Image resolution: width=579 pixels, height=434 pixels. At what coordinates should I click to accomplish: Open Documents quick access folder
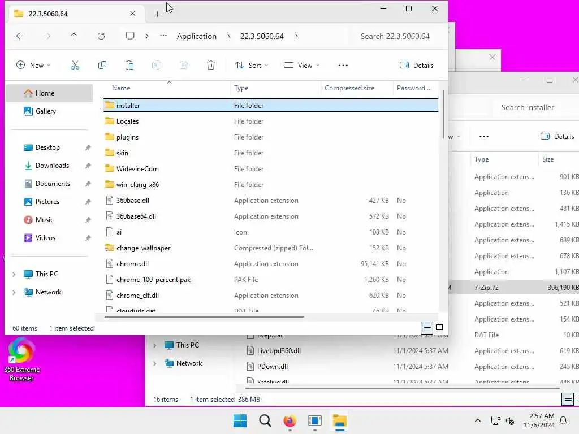(53, 184)
